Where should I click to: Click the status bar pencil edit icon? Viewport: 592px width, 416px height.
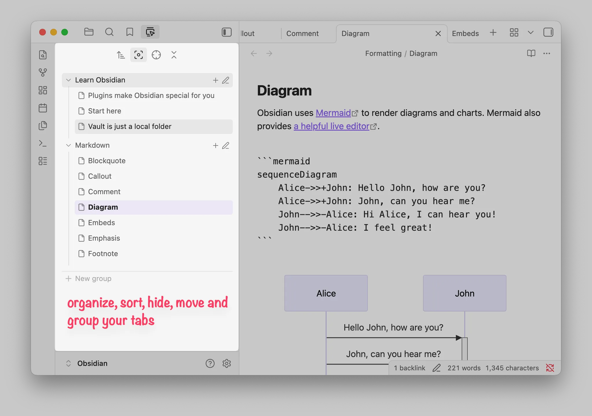(436, 368)
